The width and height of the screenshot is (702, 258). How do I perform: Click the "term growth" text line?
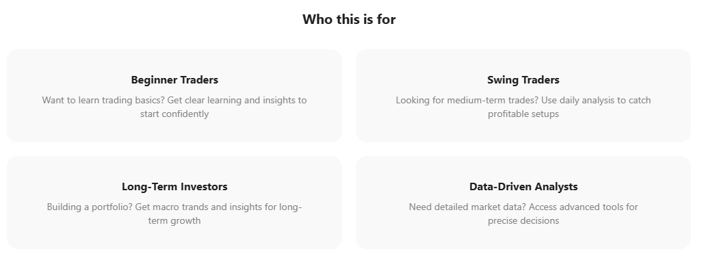(174, 220)
